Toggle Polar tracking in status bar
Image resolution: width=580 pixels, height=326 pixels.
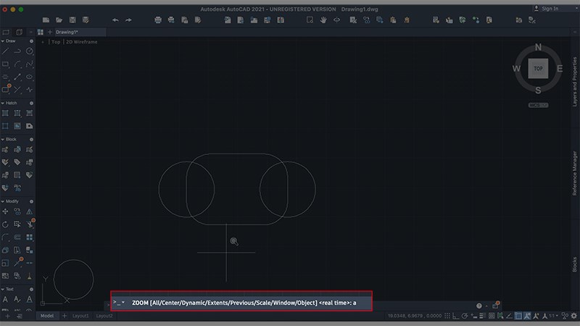pos(465,316)
